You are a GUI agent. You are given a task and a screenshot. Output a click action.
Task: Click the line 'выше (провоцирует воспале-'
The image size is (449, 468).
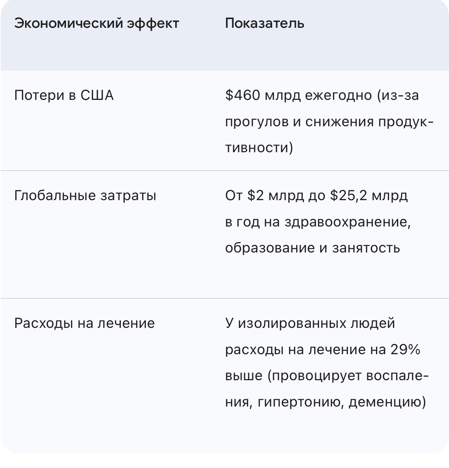(327, 376)
